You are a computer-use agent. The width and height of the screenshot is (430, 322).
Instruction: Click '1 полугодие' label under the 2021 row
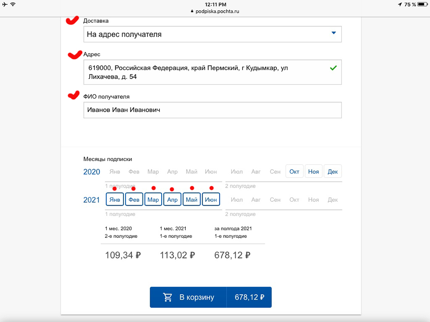pos(120,214)
